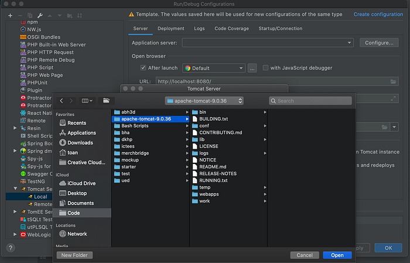This screenshot has height=263, width=410.
Task: Click the URL field
Action: tap(277, 81)
